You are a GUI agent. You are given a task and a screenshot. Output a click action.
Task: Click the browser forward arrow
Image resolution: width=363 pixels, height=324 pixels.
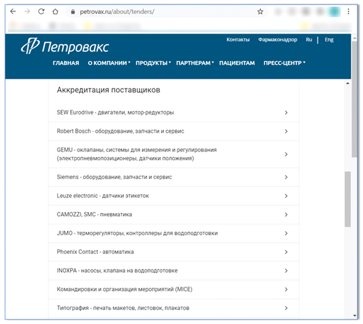pos(27,12)
